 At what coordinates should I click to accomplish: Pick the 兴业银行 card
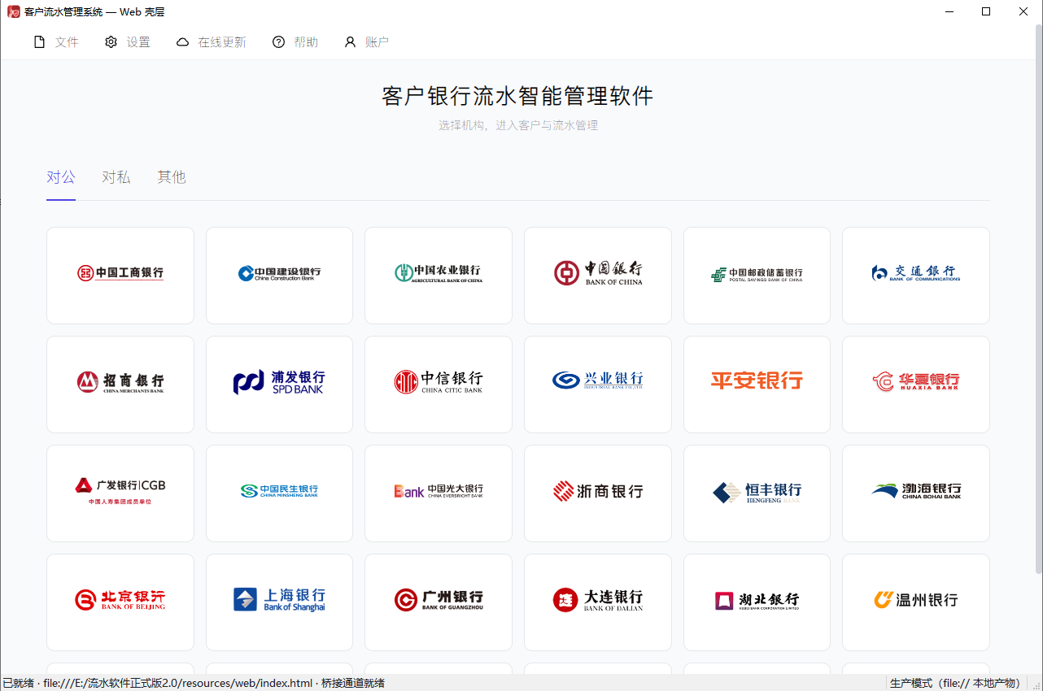[598, 385]
